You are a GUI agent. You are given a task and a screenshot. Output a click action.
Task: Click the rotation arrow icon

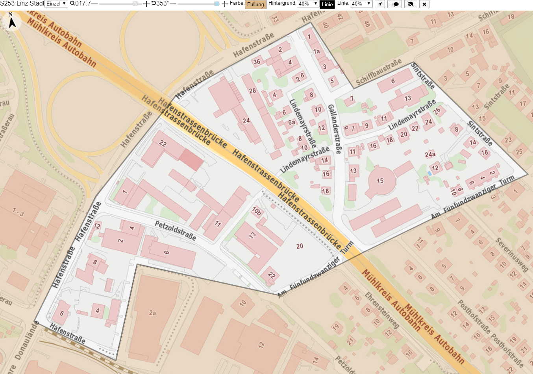pyautogui.click(x=154, y=4)
